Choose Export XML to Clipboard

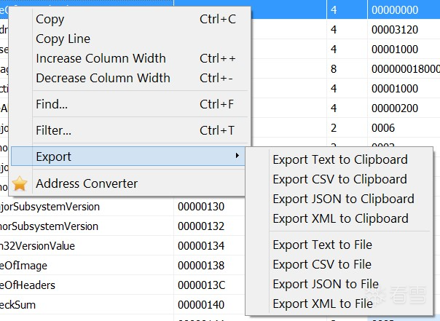click(340, 218)
